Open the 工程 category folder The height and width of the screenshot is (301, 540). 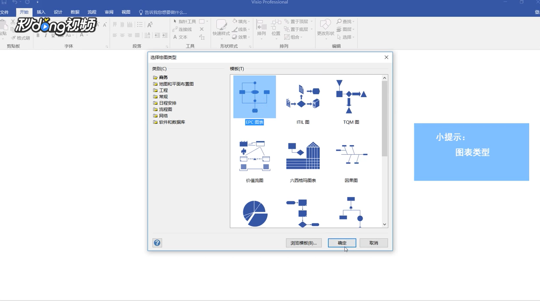coord(161,91)
